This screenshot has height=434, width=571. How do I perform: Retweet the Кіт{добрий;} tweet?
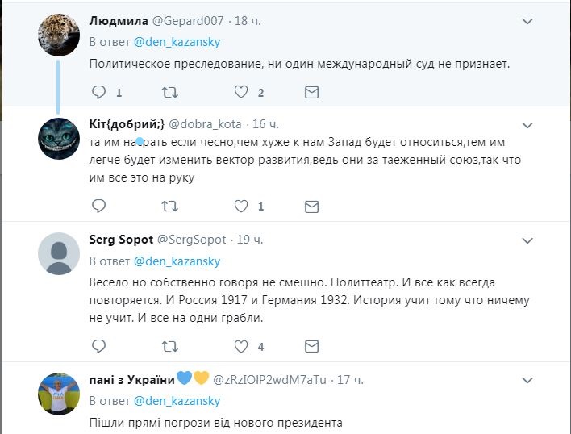pos(170,207)
